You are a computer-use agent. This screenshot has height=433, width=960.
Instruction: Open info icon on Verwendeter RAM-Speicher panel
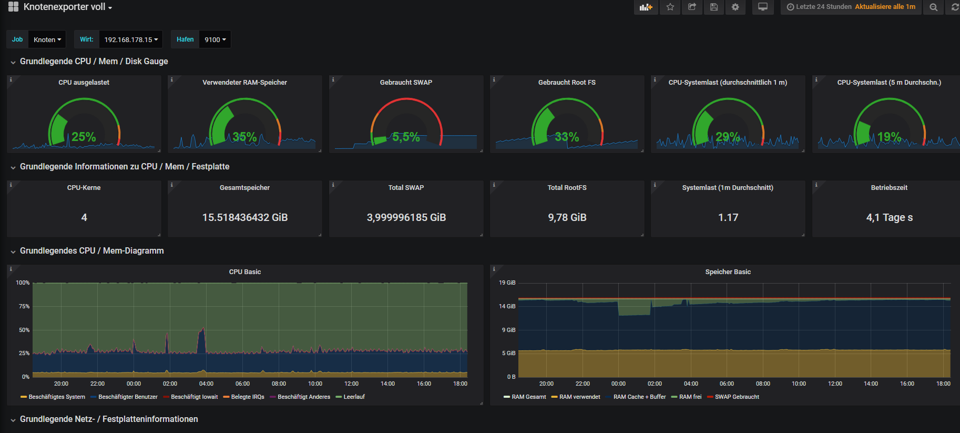coord(171,79)
